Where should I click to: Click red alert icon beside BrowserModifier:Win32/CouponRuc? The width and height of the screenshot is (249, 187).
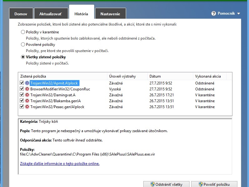27,89
